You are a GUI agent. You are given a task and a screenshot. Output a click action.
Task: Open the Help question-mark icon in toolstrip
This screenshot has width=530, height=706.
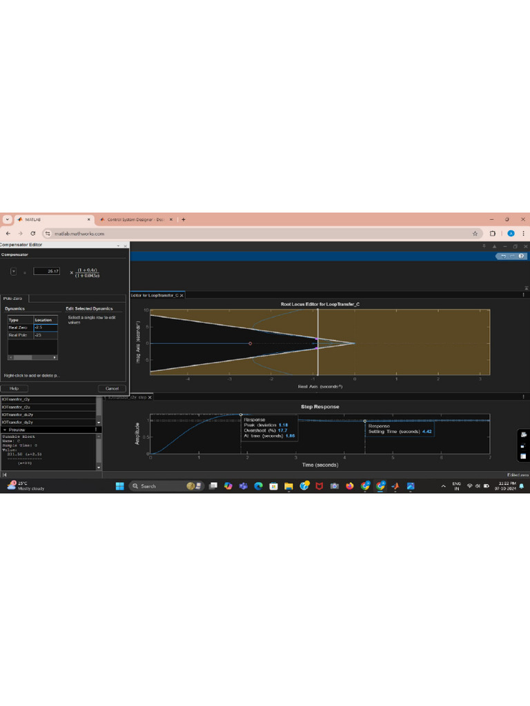pos(520,256)
